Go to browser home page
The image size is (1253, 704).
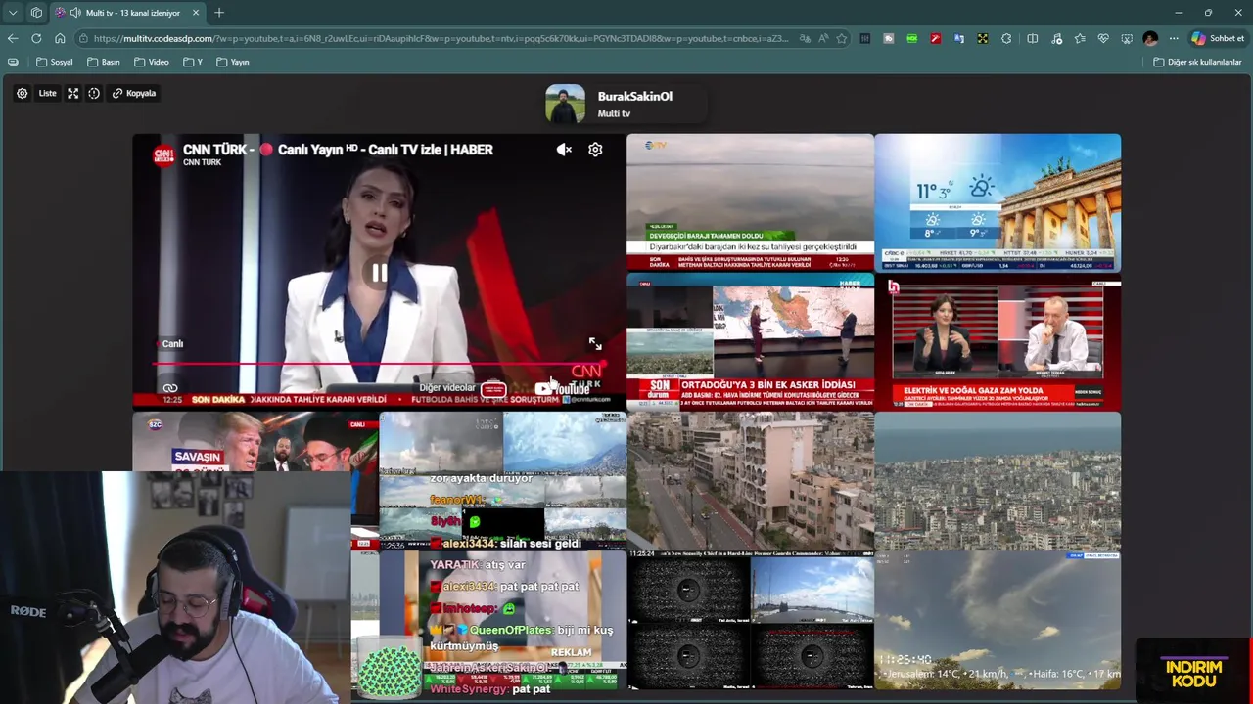point(60,38)
